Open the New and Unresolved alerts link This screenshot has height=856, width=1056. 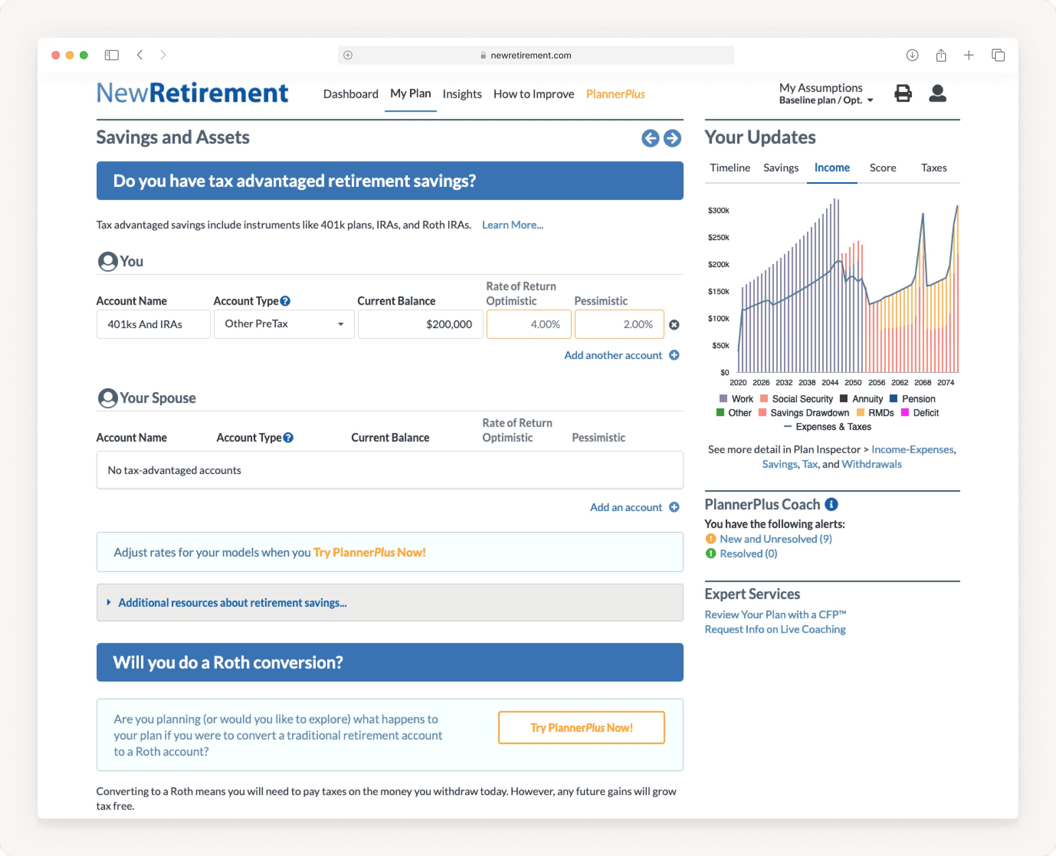(775, 539)
